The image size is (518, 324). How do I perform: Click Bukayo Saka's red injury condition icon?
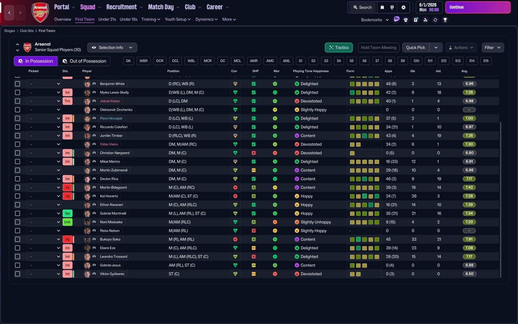pyautogui.click(x=235, y=239)
